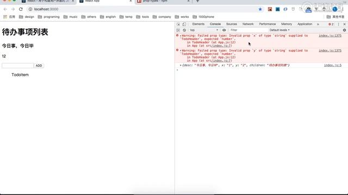
Task: Open a new browser tab
Action: coord(197,1)
